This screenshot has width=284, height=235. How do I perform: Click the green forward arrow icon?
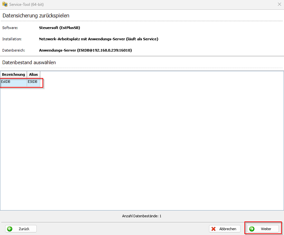(252, 229)
